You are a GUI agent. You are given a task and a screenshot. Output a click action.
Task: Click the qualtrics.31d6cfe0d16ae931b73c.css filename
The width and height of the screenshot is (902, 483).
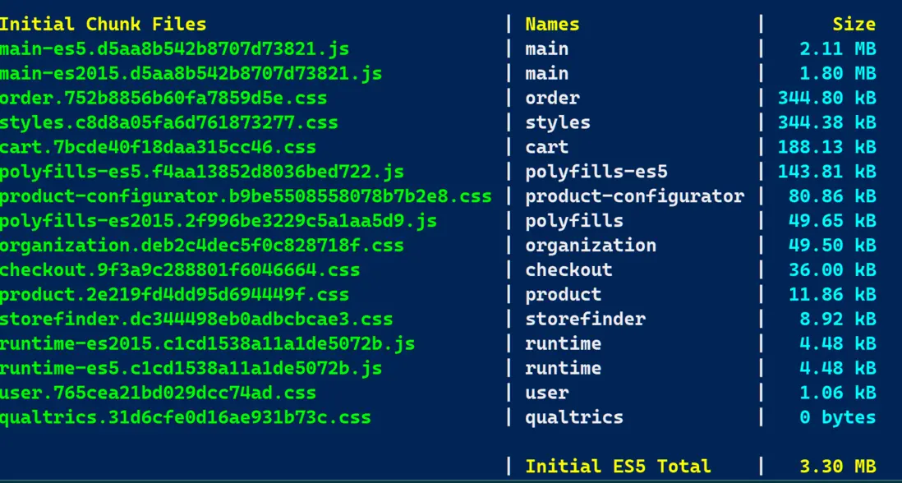pyautogui.click(x=185, y=417)
